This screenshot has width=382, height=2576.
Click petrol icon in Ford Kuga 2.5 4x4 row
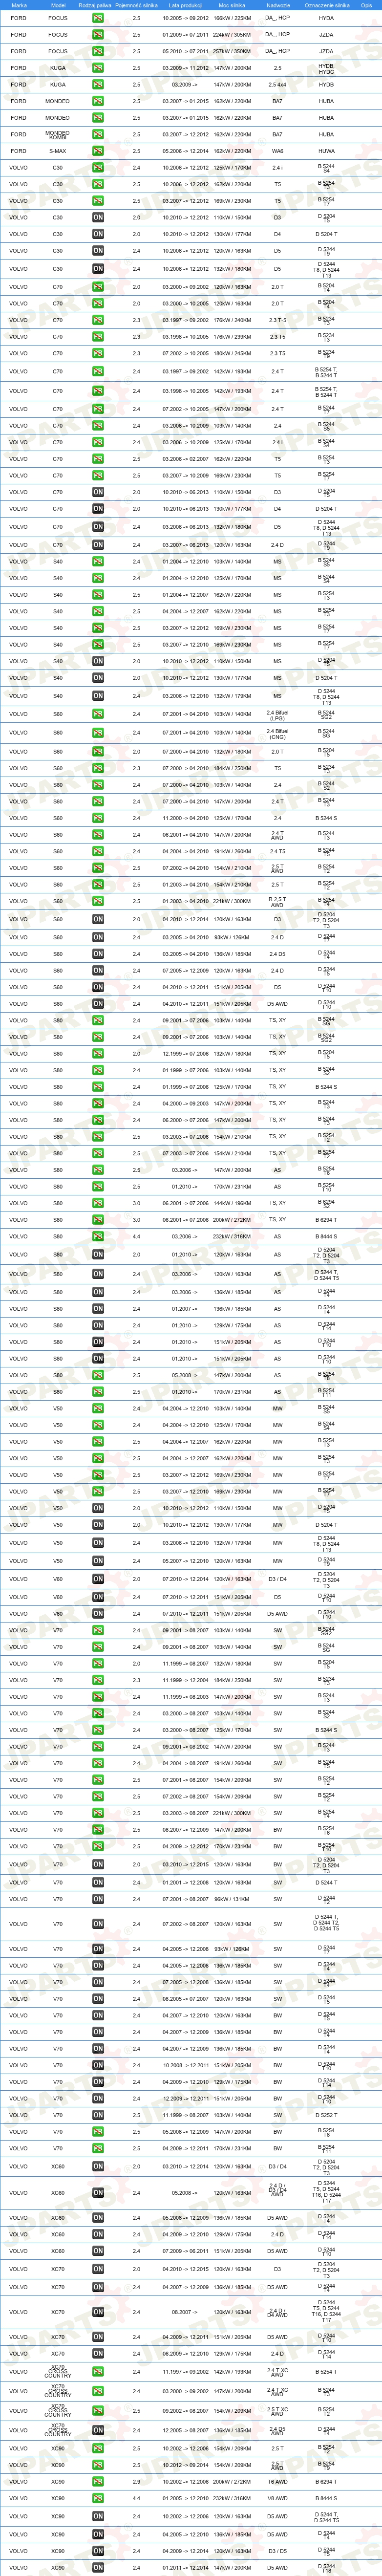98,85
